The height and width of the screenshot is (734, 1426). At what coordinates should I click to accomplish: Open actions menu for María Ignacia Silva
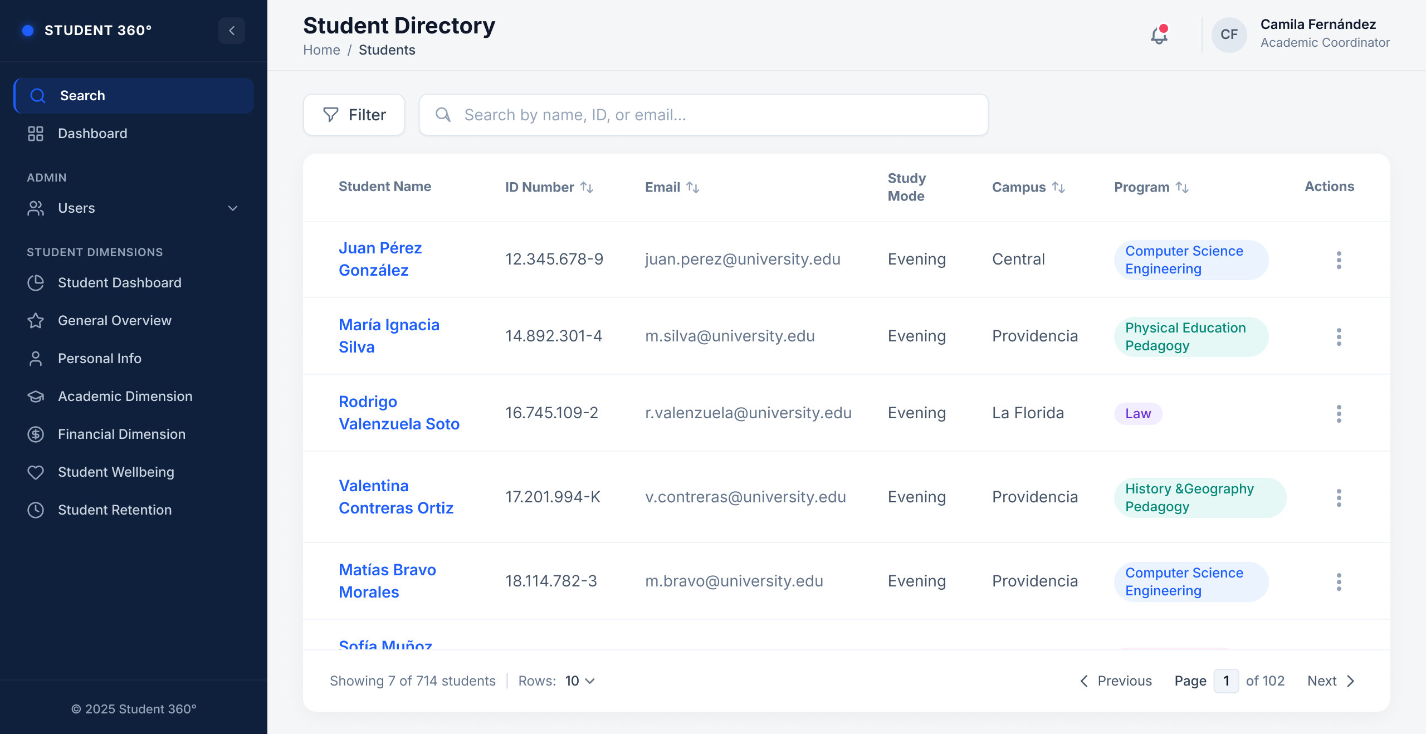click(1339, 337)
